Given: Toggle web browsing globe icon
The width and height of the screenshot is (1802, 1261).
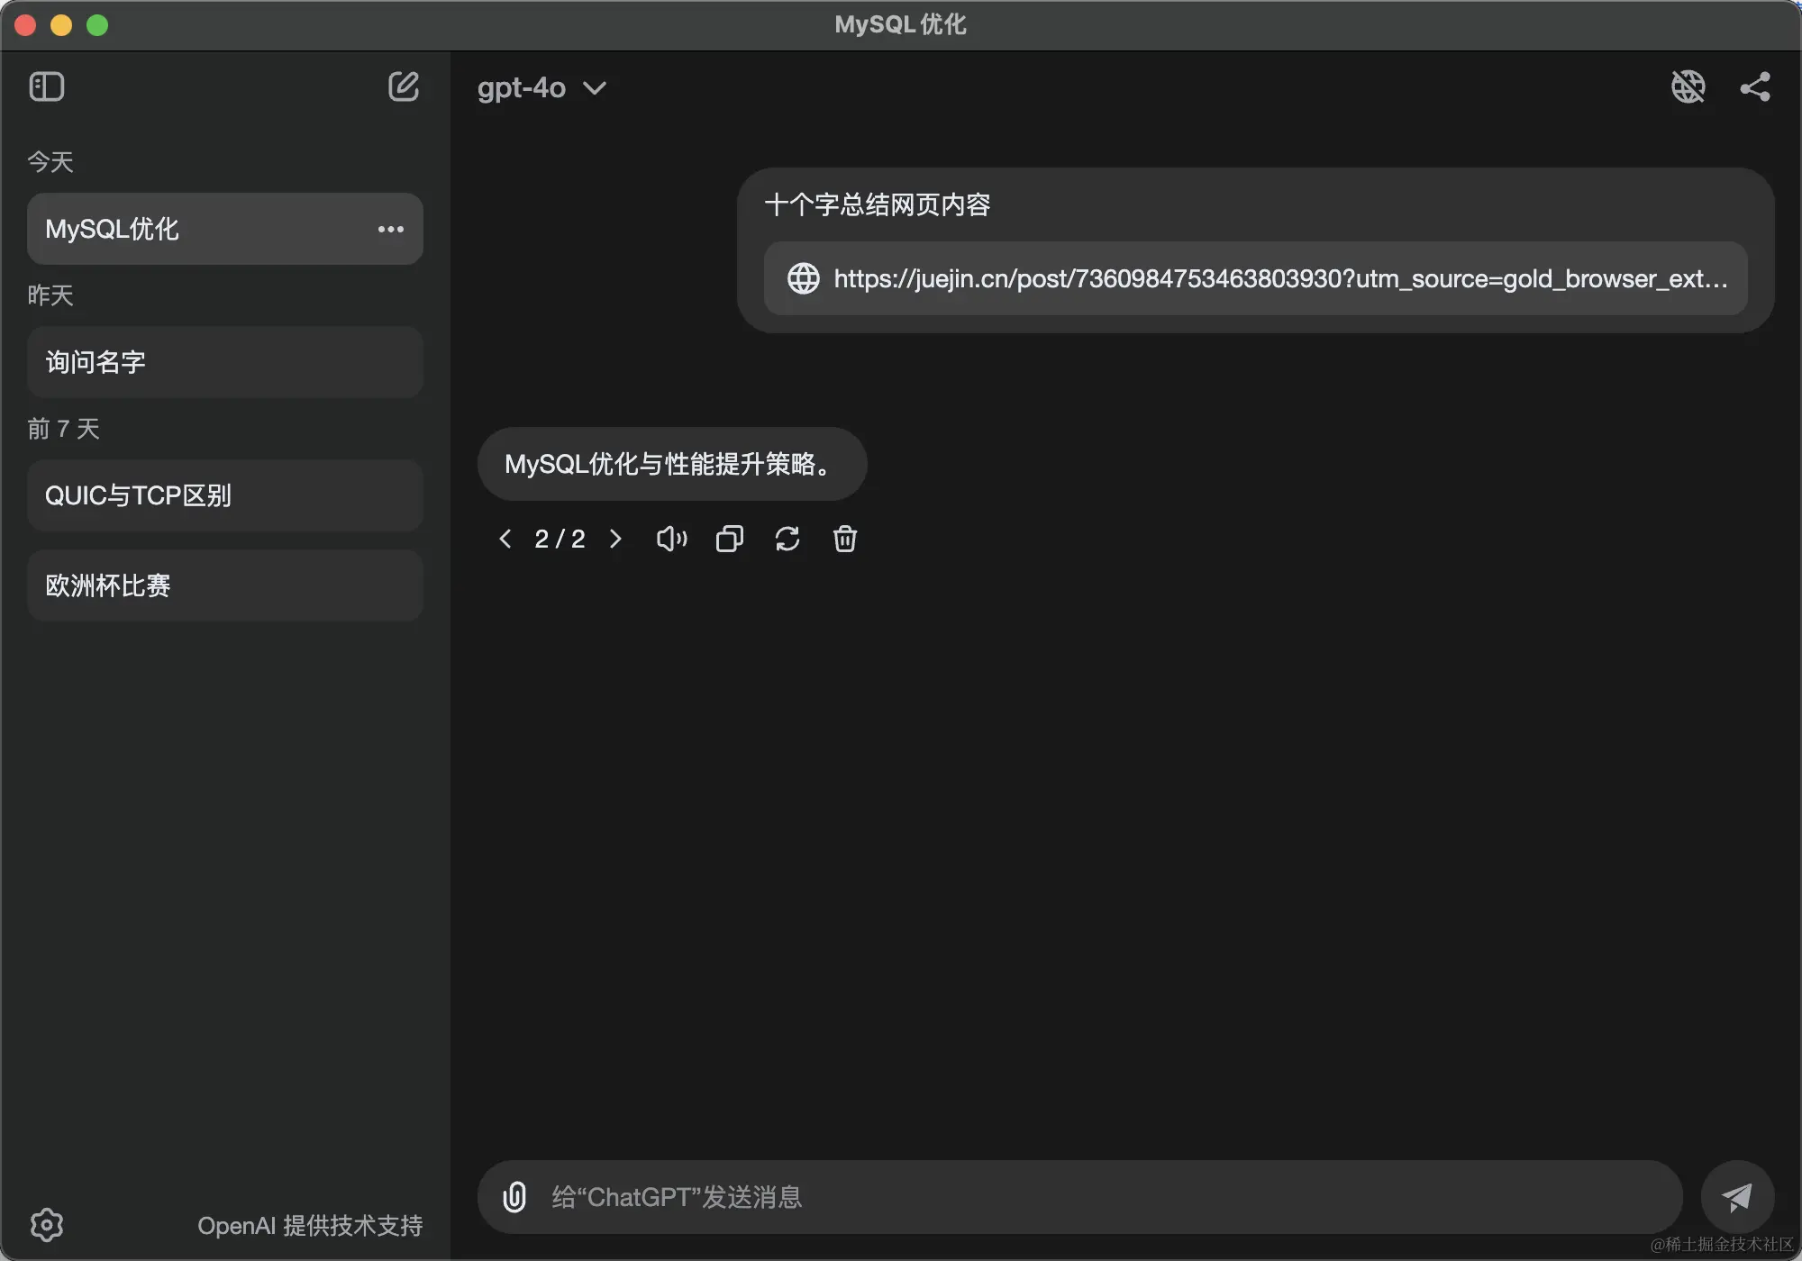Looking at the screenshot, I should [x=1688, y=86].
